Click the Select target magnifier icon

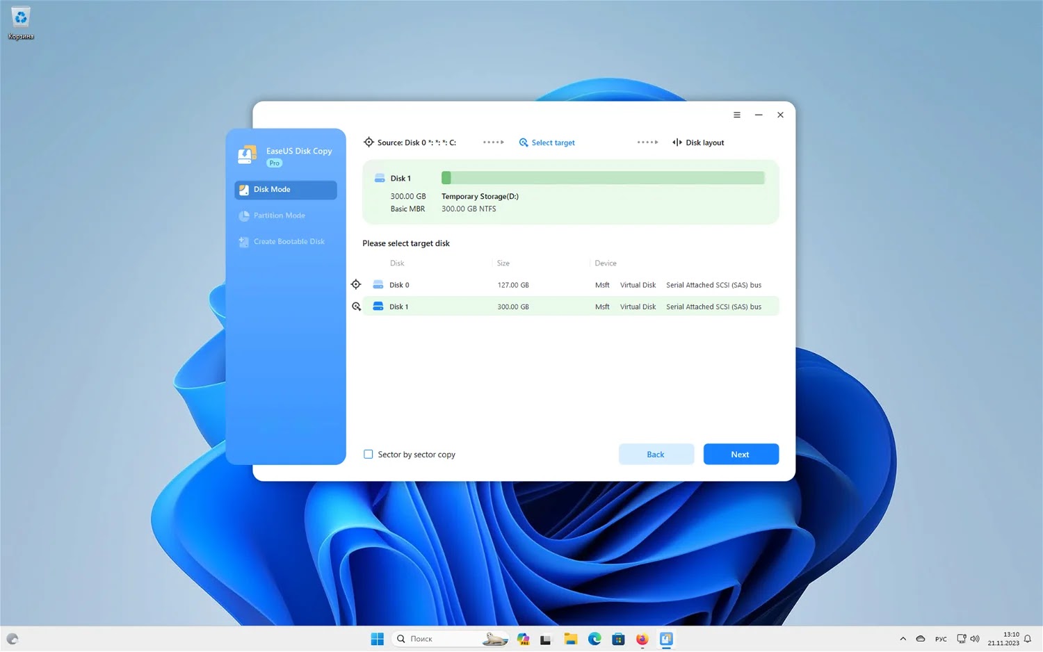point(524,142)
